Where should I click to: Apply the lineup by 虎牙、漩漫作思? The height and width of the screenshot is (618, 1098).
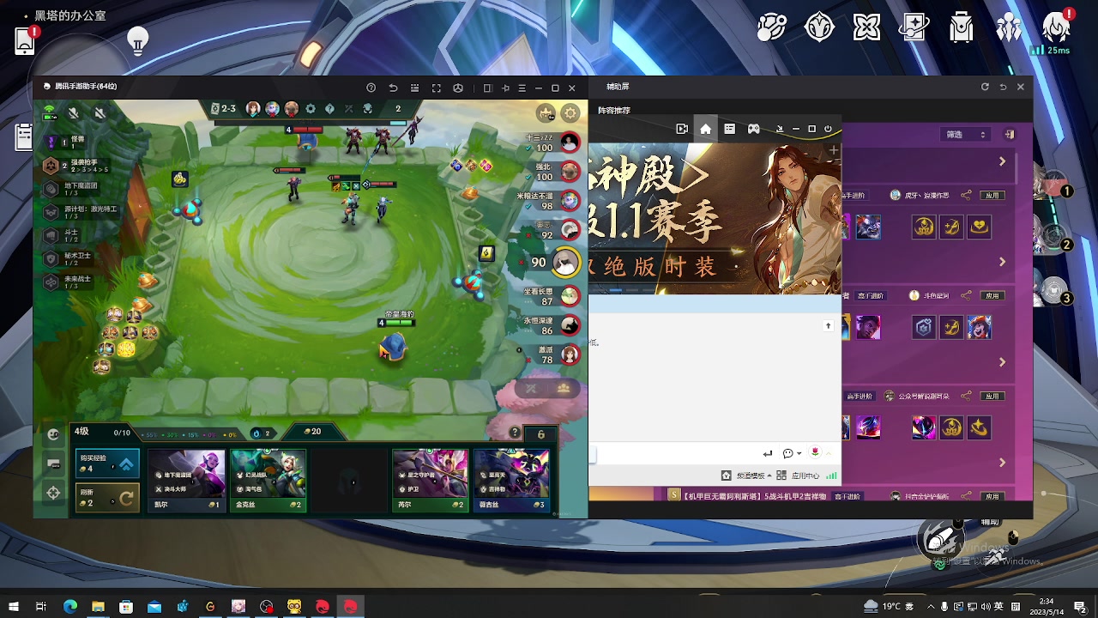coord(992,196)
